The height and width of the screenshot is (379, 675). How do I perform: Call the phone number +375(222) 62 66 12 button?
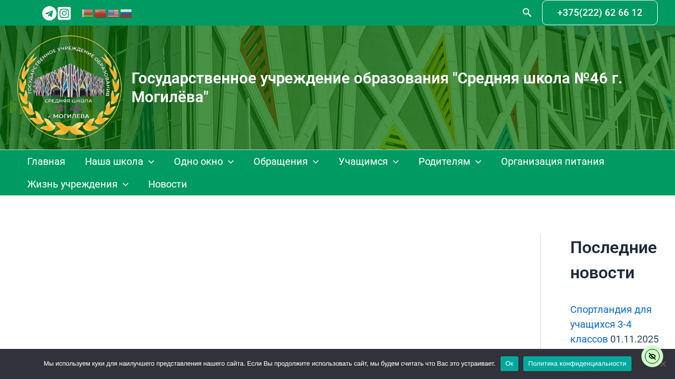point(600,13)
